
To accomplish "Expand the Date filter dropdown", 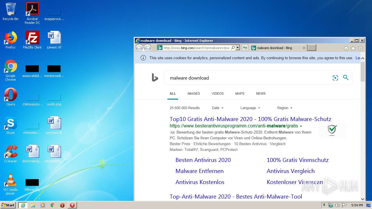I will tap(218, 108).
